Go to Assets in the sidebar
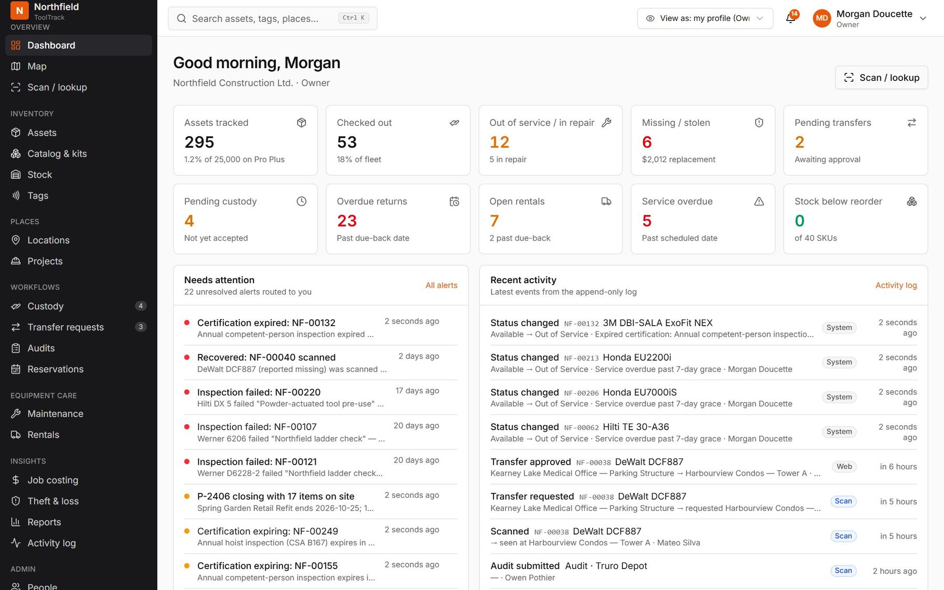This screenshot has height=590, width=944. (x=79, y=133)
